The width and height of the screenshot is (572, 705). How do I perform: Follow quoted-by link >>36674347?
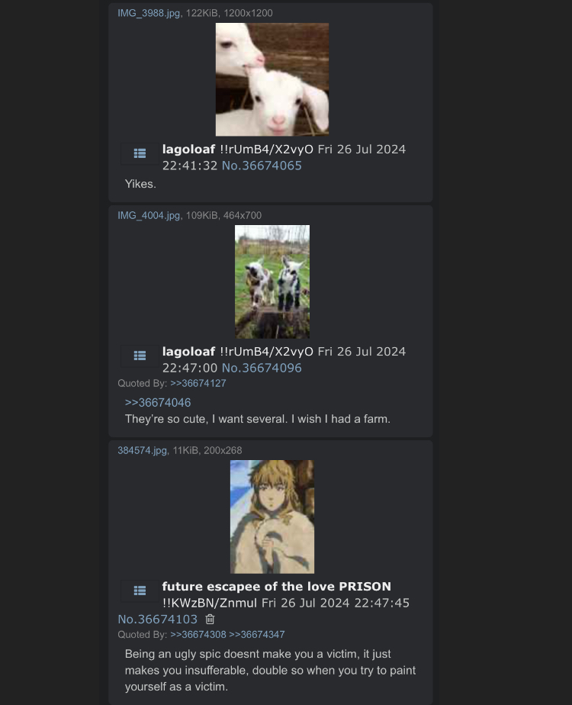256,634
